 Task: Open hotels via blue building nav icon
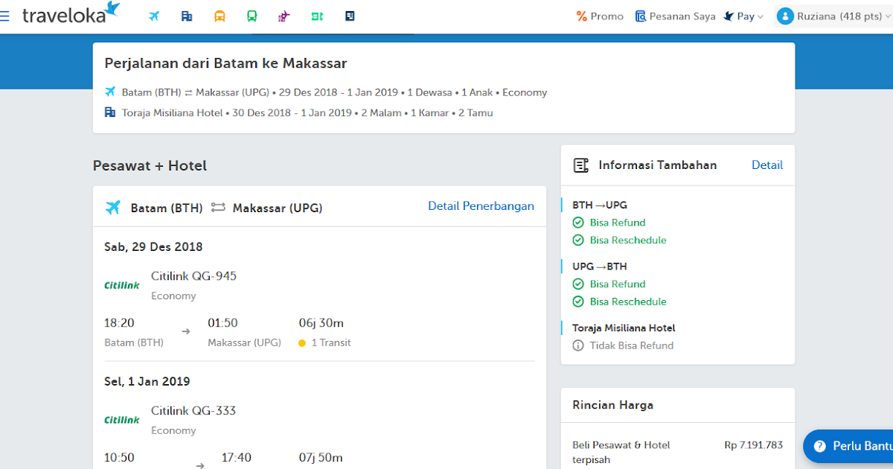coord(187,16)
